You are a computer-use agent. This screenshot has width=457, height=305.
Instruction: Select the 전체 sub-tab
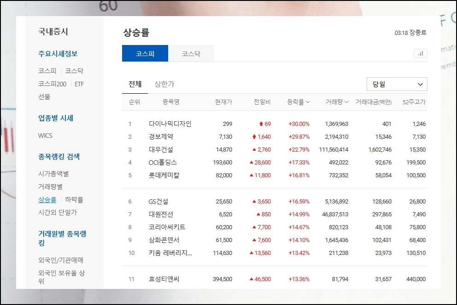135,84
